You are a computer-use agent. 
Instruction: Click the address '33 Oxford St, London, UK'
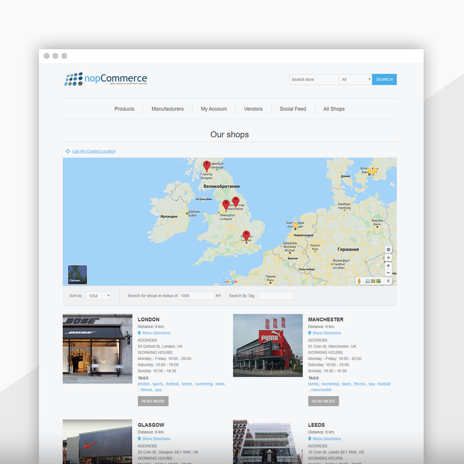click(160, 346)
